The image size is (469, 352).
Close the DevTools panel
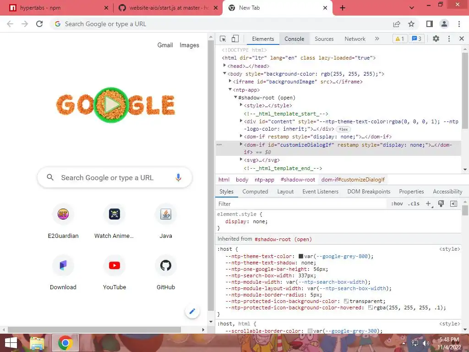tap(462, 38)
